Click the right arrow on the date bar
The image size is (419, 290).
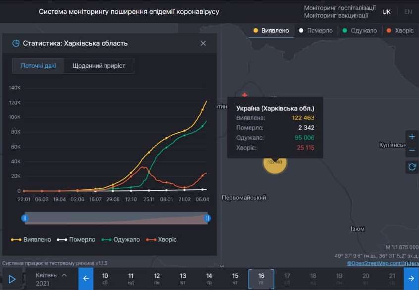pos(410,279)
